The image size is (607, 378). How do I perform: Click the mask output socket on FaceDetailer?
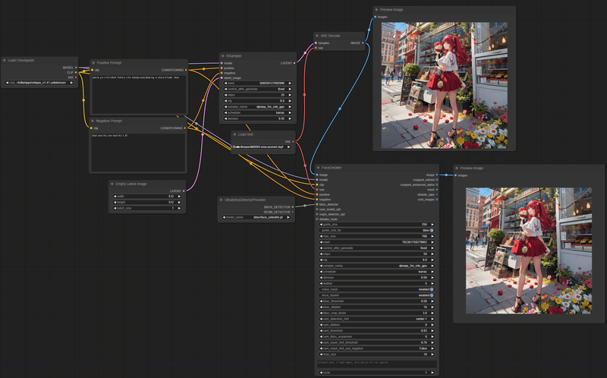tap(437, 190)
